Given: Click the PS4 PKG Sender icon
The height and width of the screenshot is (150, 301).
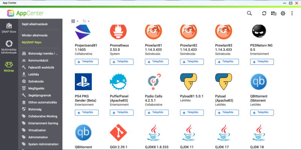Looking at the screenshot, I should coord(83,82).
